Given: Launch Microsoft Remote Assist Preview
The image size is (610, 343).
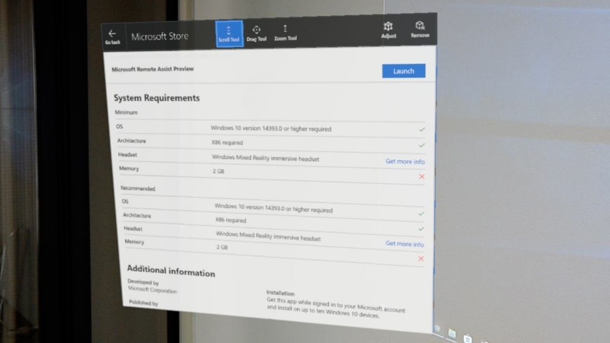Looking at the screenshot, I should coord(403,71).
